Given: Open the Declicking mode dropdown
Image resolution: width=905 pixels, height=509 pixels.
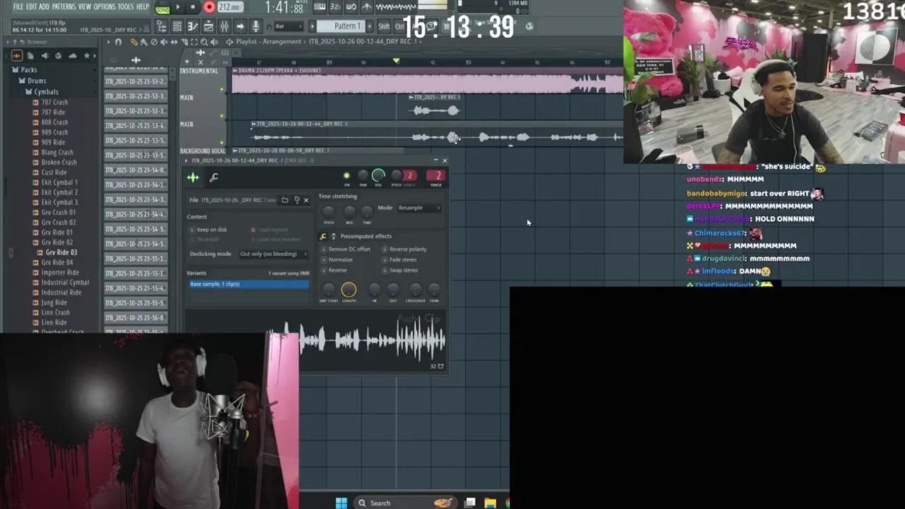Looking at the screenshot, I should [274, 254].
